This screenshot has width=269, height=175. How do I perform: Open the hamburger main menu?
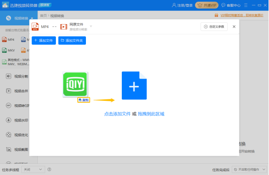coord(246,5)
